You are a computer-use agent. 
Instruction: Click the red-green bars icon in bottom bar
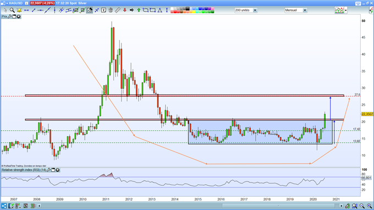pos(33,206)
